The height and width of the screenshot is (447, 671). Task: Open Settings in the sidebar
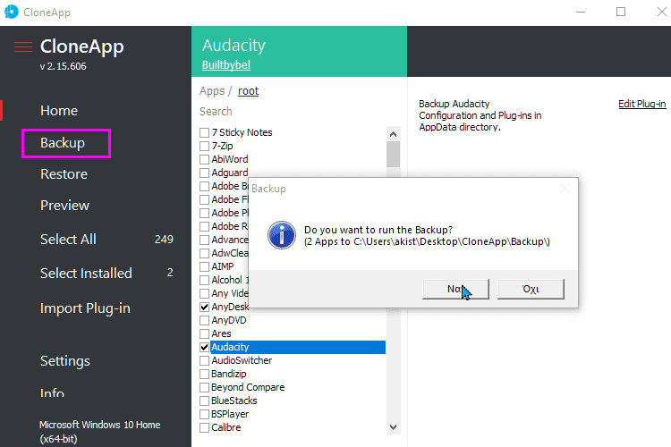tap(65, 361)
